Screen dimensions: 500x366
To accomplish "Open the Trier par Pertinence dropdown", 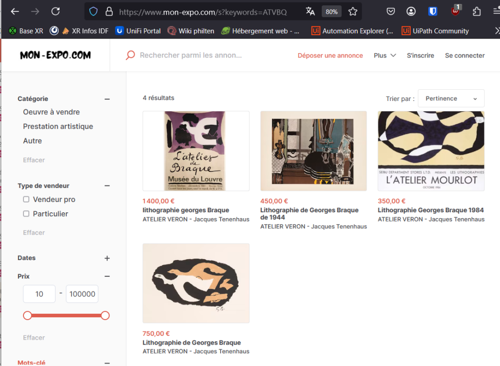I will [x=451, y=99].
